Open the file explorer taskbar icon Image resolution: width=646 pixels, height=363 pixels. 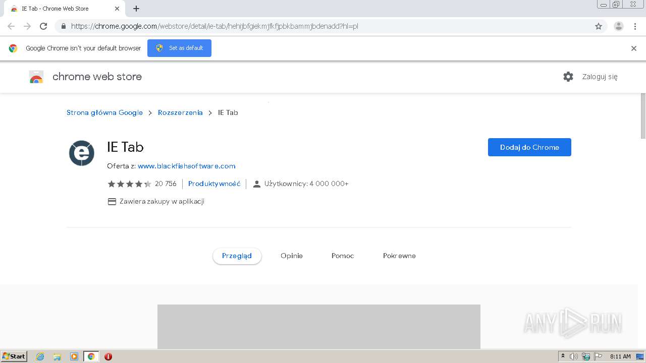(57, 356)
